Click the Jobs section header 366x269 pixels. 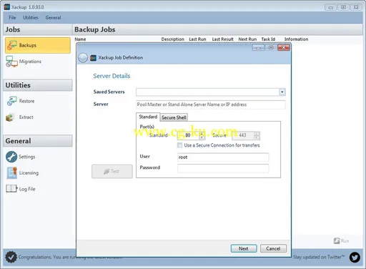pos(37,29)
